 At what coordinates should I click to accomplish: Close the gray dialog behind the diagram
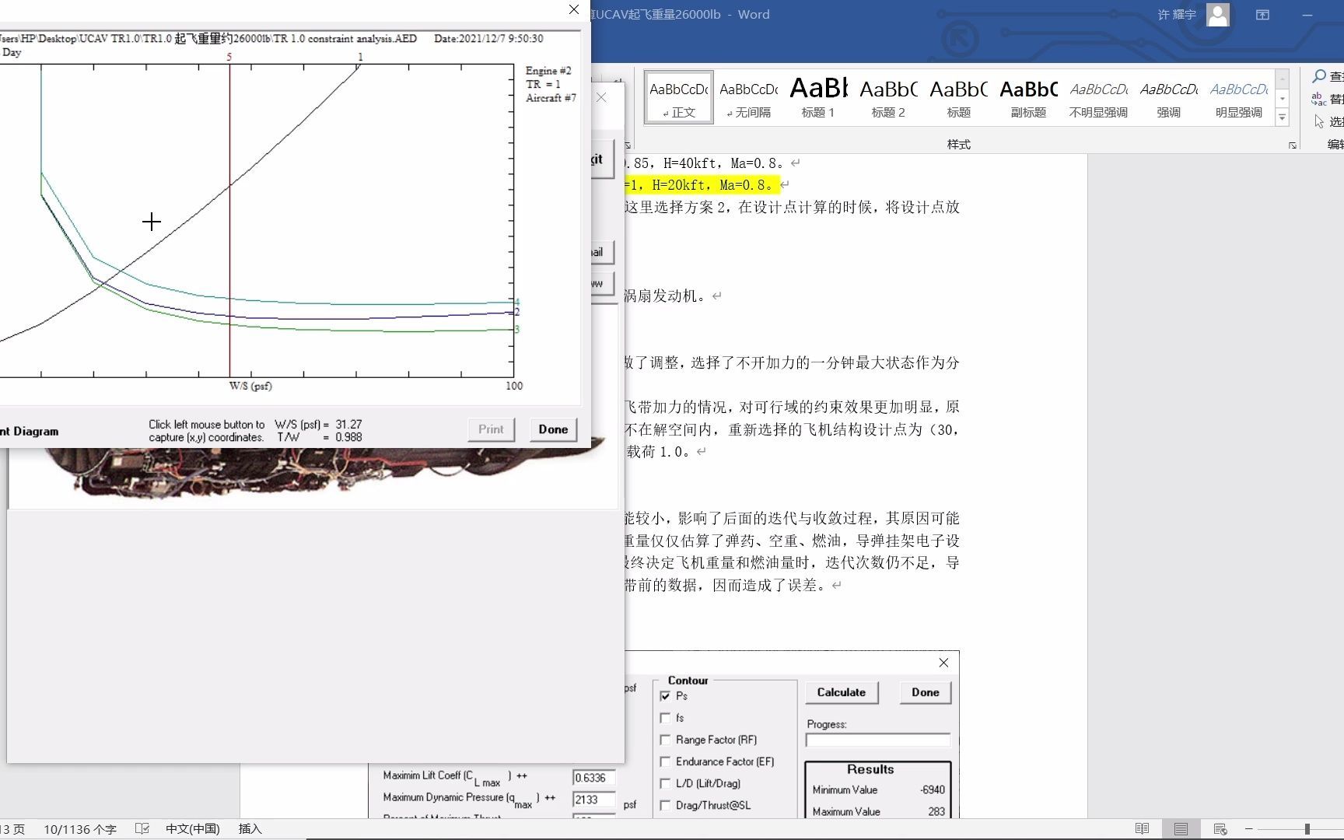coord(601,97)
